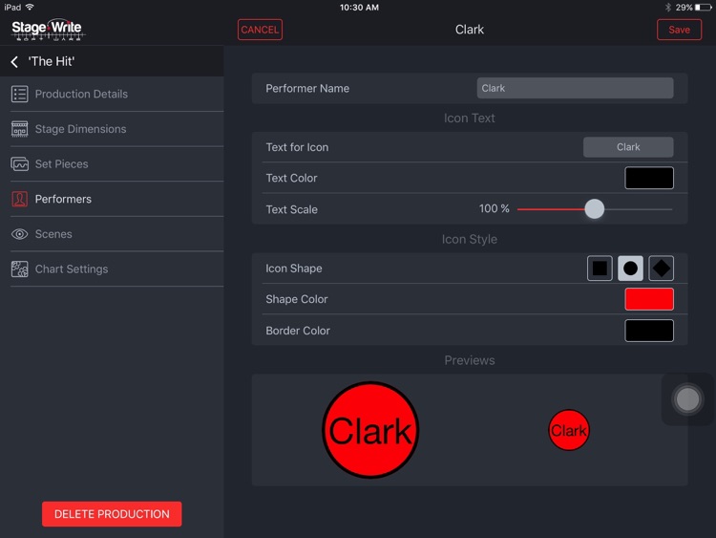This screenshot has width=716, height=538.
Task: Open the Border Color swatch
Action: click(649, 331)
